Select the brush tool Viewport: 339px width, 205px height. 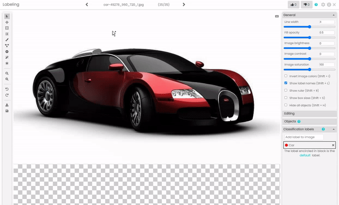(x=7, y=40)
